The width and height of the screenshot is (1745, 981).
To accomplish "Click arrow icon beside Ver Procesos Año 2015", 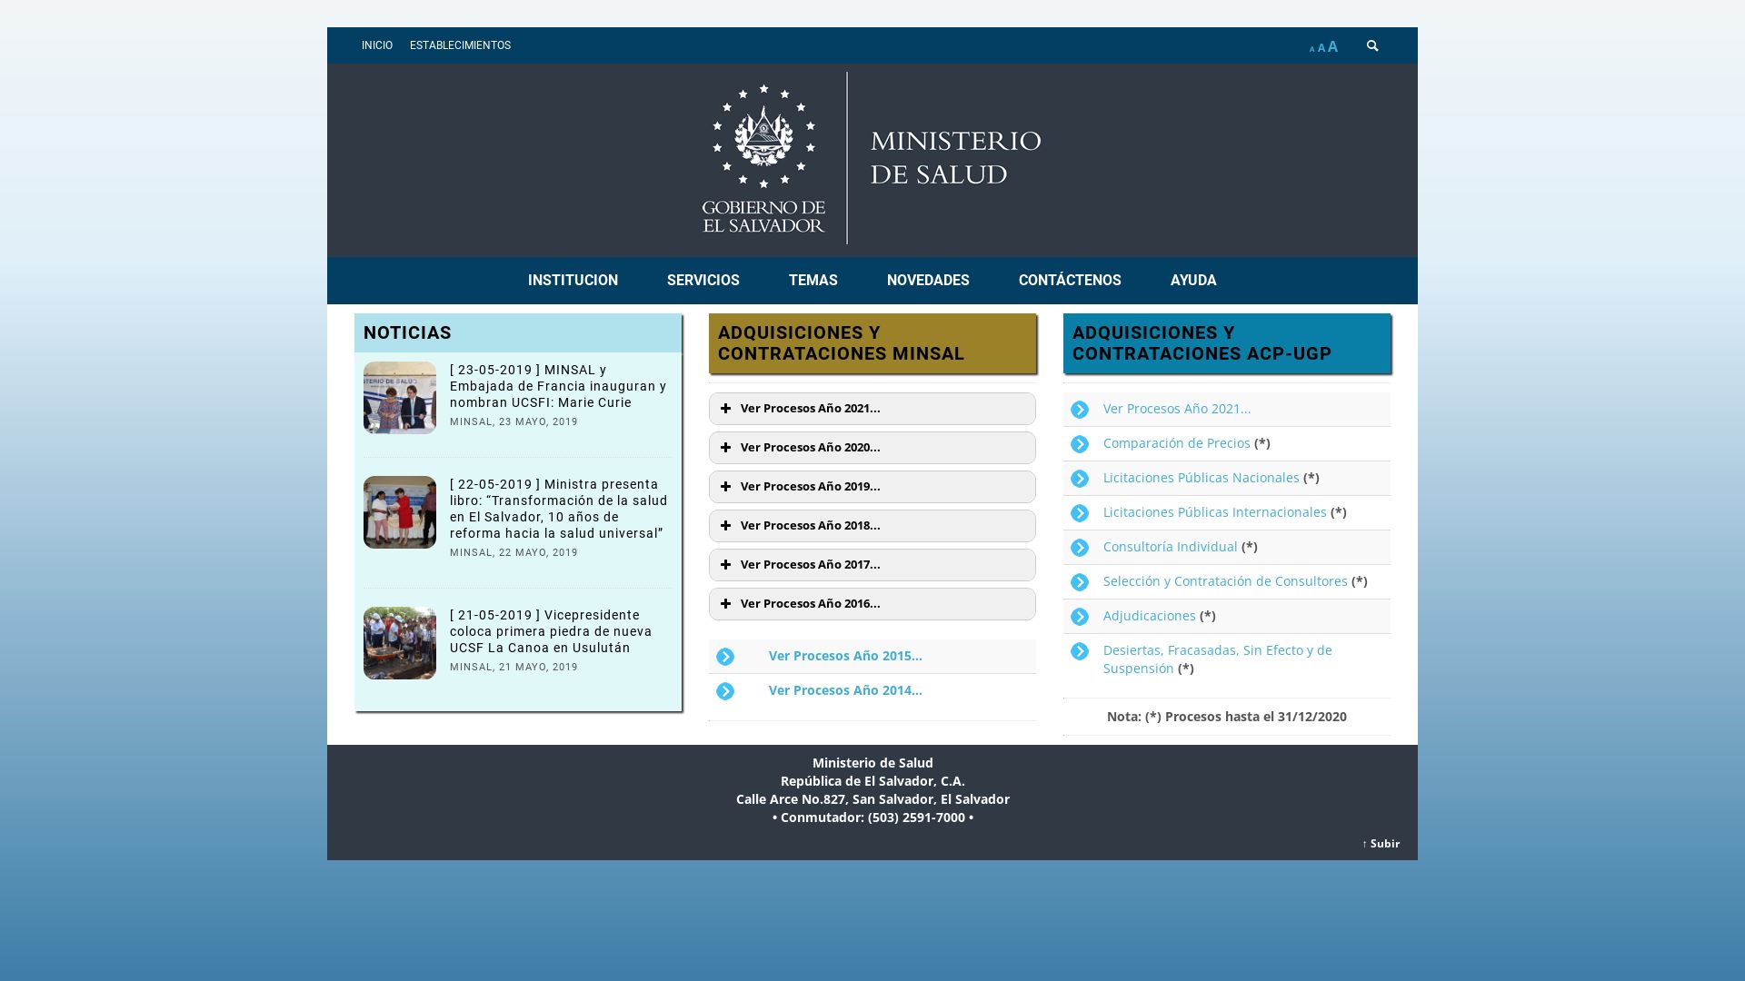I will coord(725,657).
